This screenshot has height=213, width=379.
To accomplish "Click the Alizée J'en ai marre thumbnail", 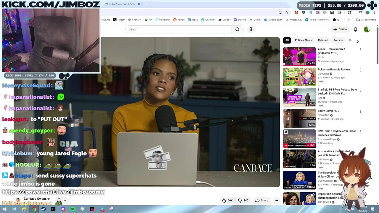I will point(299,57).
